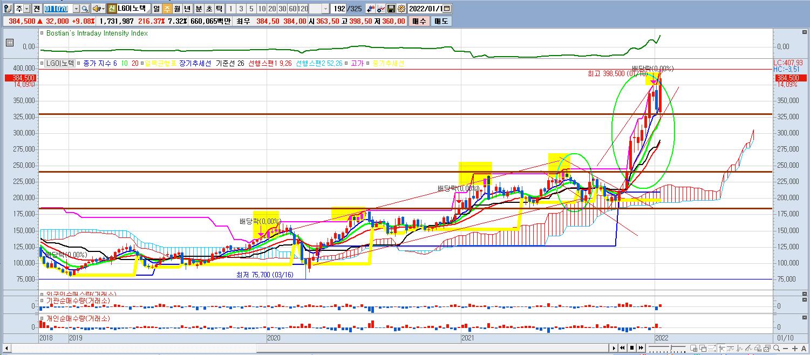Image resolution: width=810 pixels, height=355 pixels.
Task: Expand the interval value dropdown after 120
Action: point(325,9)
